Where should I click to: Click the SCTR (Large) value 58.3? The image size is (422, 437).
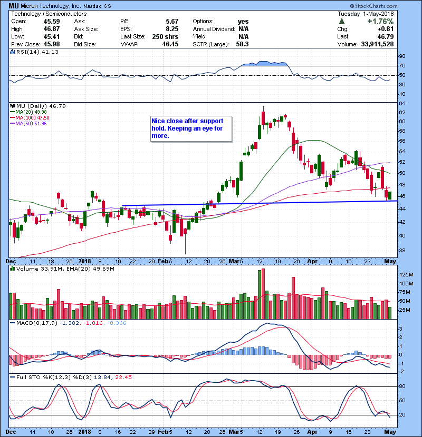click(242, 44)
